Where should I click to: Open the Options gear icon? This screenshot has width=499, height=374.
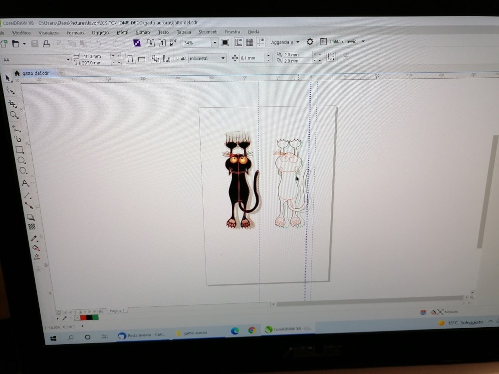(310, 42)
